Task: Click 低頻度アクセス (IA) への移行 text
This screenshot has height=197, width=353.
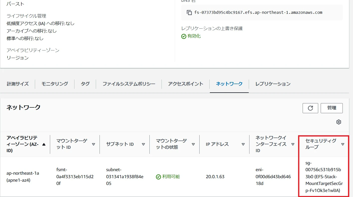Action: 40,24
